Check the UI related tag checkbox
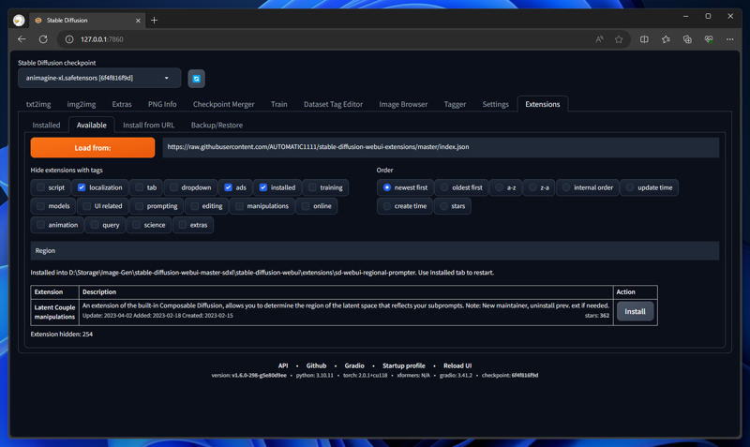This screenshot has width=750, height=447. tap(86, 206)
